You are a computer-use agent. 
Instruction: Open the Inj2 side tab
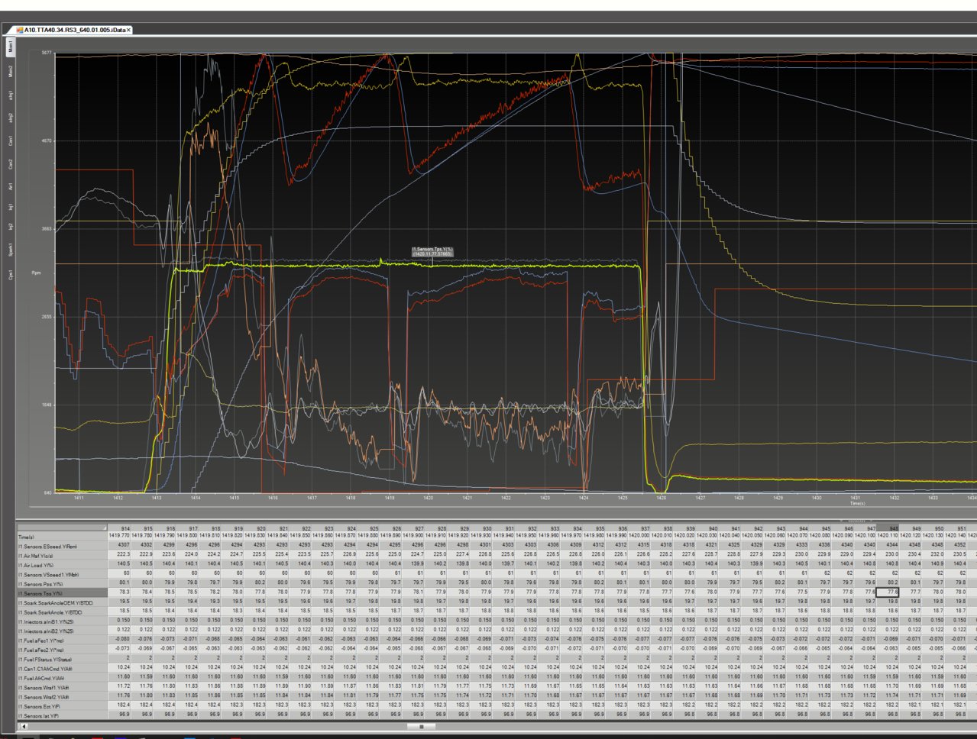point(11,228)
